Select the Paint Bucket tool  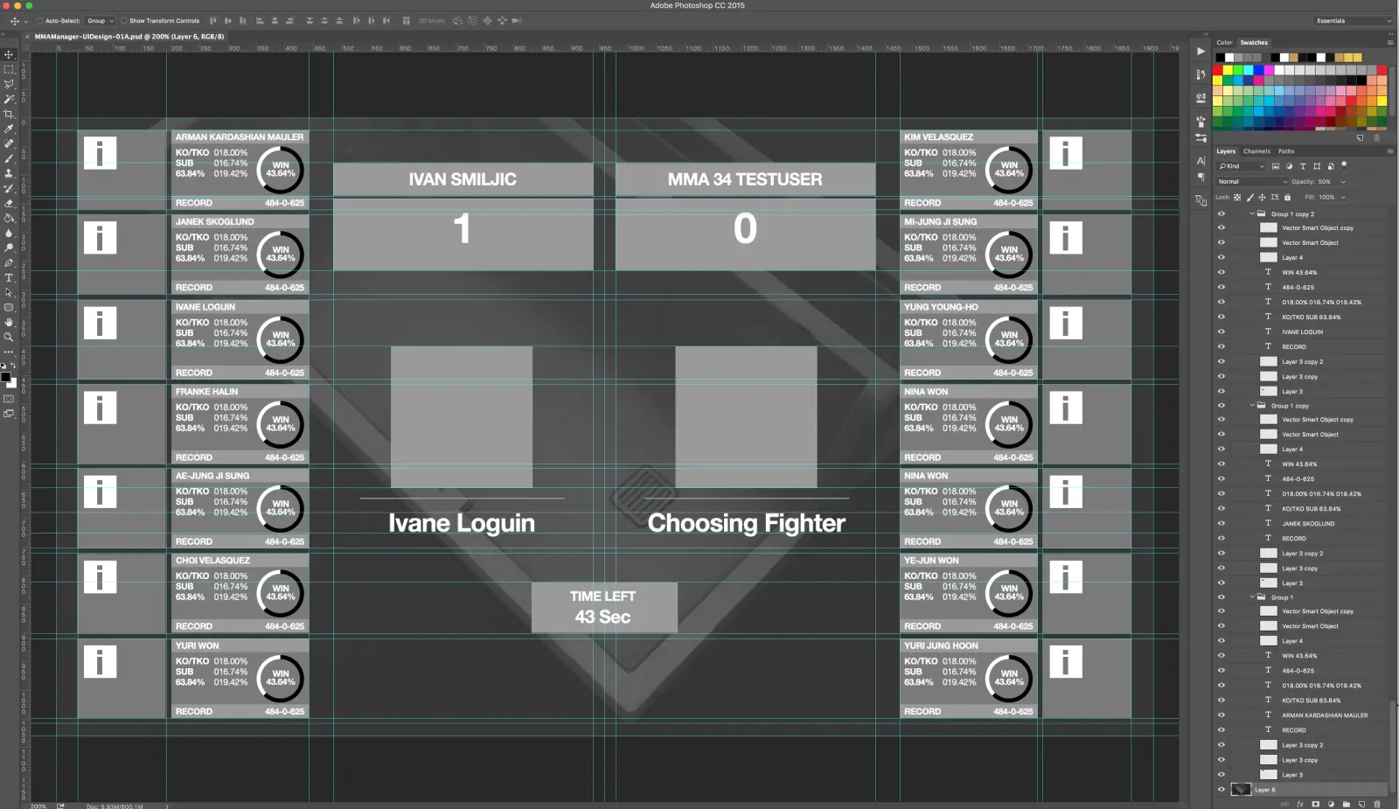coord(9,218)
